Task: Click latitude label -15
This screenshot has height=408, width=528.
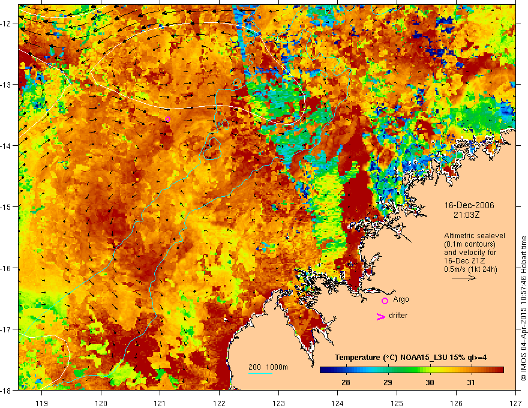Action: [x=7, y=206]
